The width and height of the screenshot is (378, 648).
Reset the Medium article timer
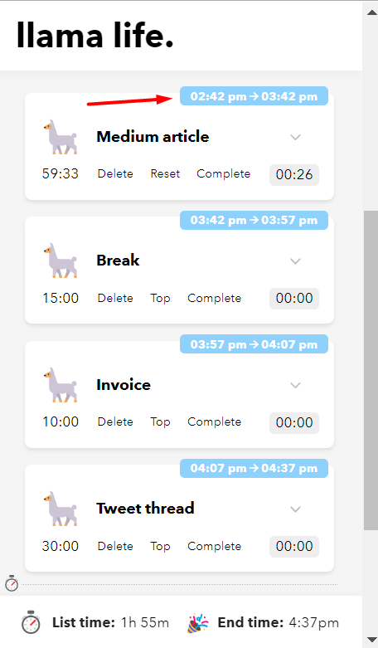point(165,173)
